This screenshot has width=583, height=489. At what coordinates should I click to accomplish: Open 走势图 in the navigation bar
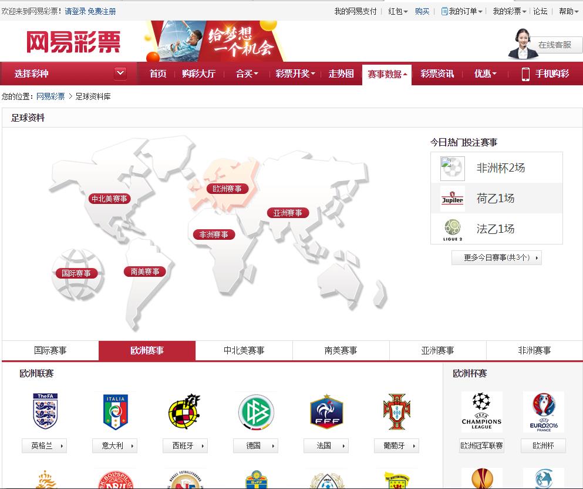pyautogui.click(x=341, y=73)
